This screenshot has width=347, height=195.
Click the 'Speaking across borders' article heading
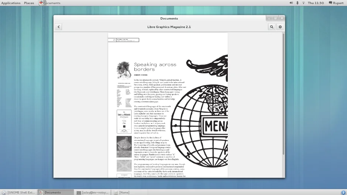click(155, 67)
